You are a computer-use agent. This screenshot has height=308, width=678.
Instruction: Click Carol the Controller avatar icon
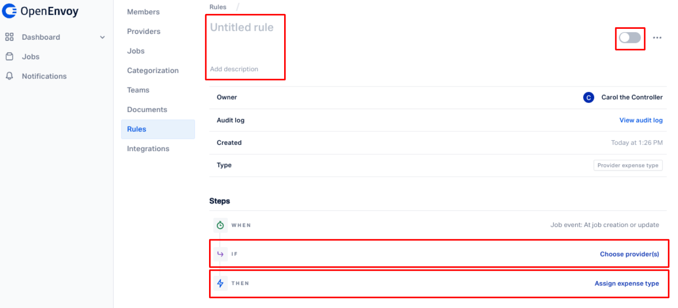point(588,98)
